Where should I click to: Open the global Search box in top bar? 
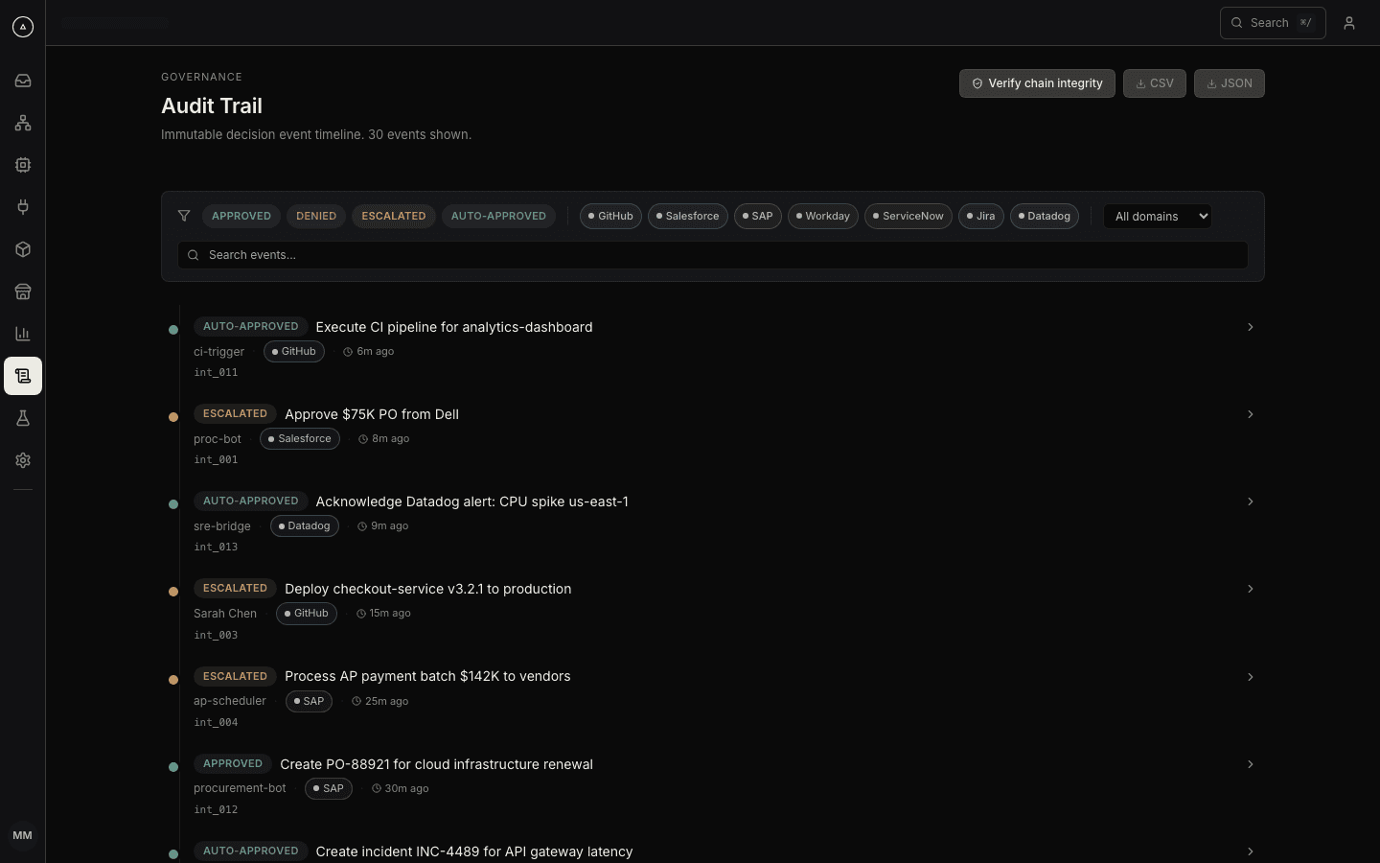(x=1273, y=23)
